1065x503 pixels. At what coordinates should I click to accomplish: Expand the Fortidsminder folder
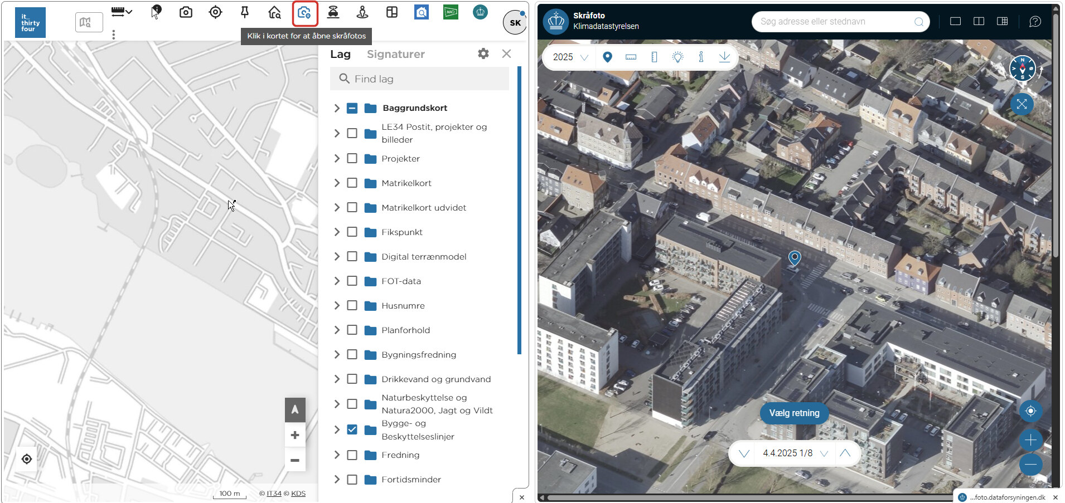tap(337, 479)
